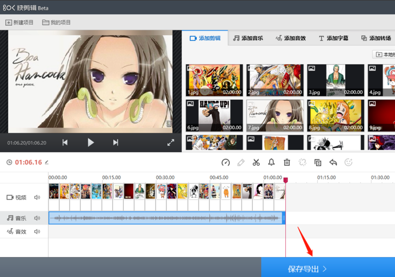Click the bell marker icon
This screenshot has width=395, height=277.
pyautogui.click(x=271, y=163)
